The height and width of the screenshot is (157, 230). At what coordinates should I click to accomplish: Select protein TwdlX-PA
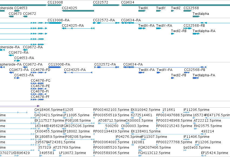pyautogui.click(x=142, y=73)
